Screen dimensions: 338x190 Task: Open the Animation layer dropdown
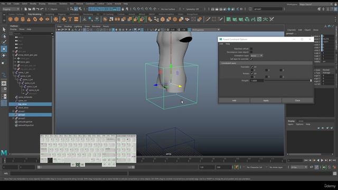click(x=256, y=55)
